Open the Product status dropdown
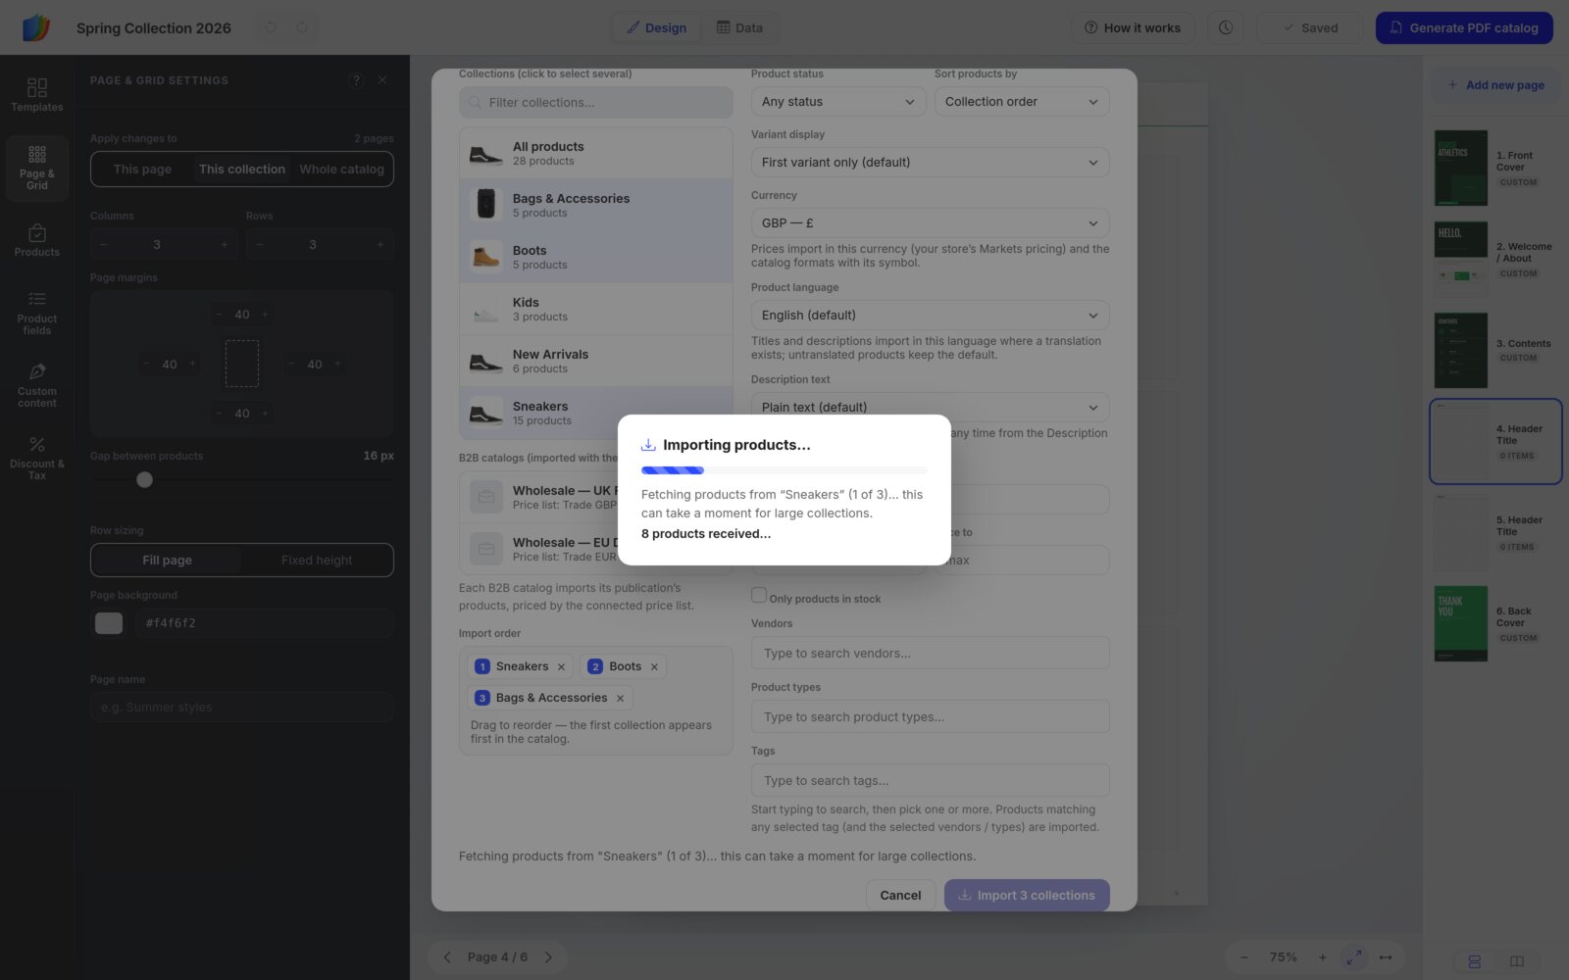 tap(838, 102)
